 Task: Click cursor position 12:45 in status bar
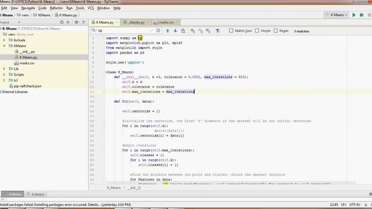(x=334, y=204)
